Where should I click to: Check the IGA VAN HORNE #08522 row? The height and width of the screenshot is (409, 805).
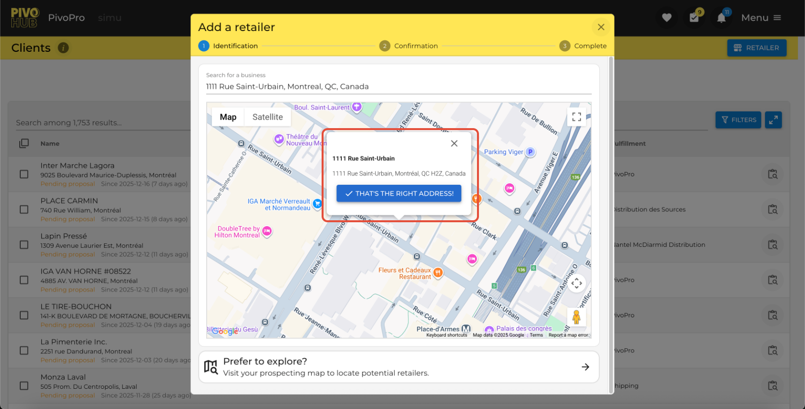[x=24, y=280]
